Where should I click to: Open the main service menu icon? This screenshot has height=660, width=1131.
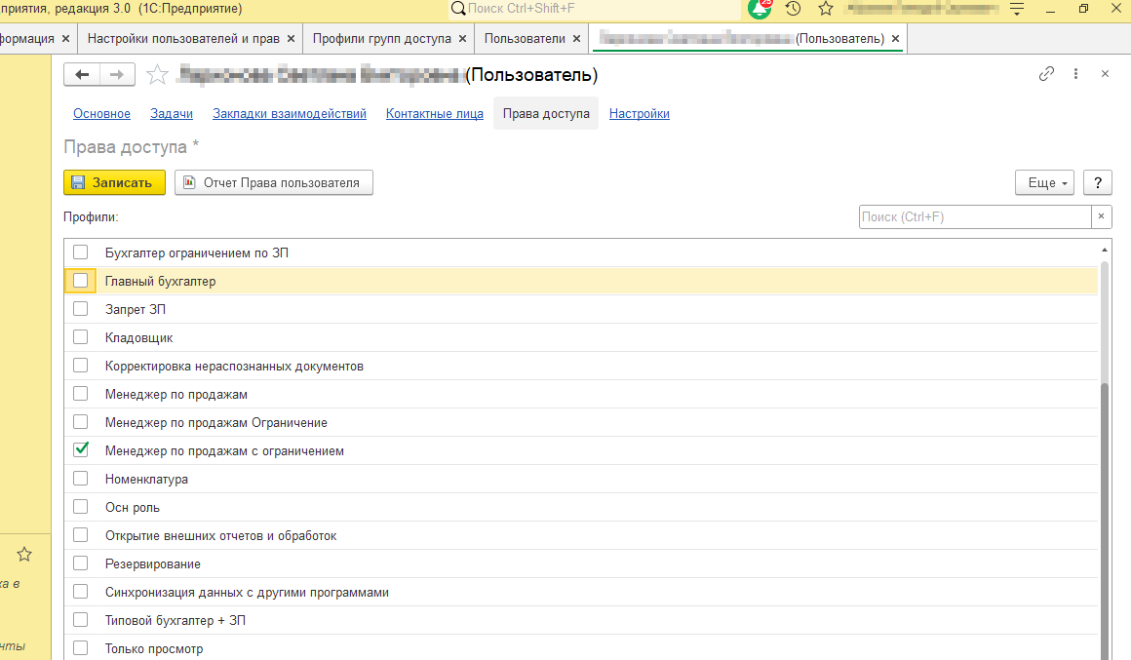[1017, 9]
